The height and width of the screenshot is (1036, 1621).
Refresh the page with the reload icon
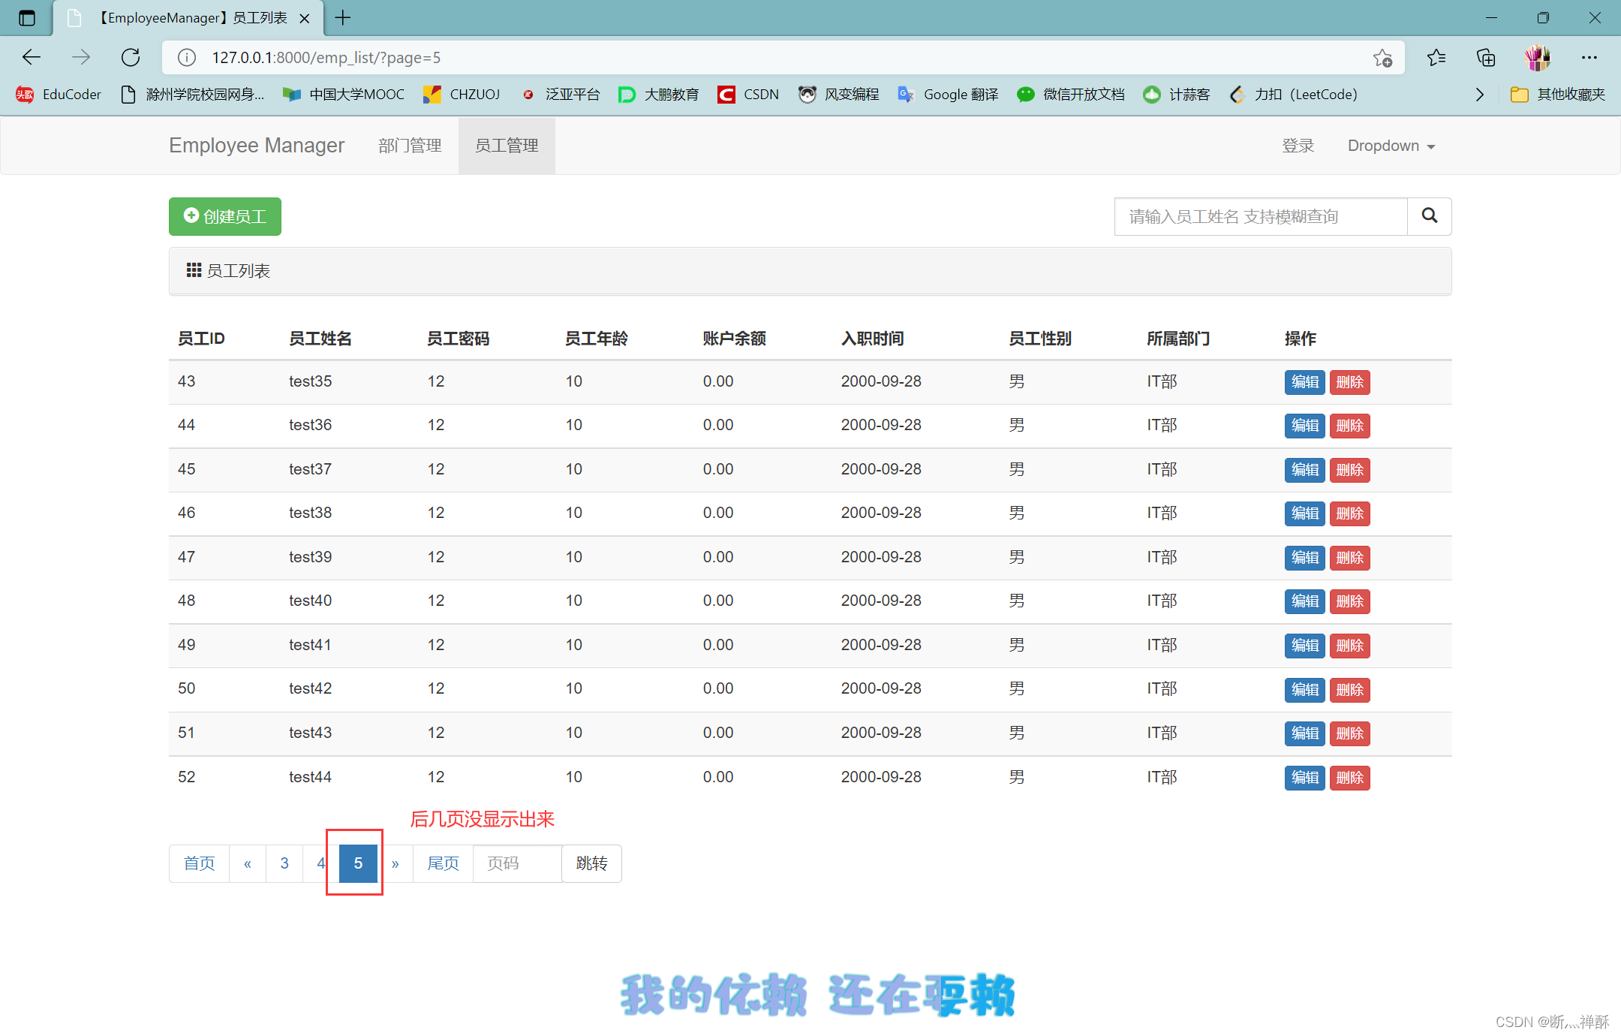coord(131,57)
